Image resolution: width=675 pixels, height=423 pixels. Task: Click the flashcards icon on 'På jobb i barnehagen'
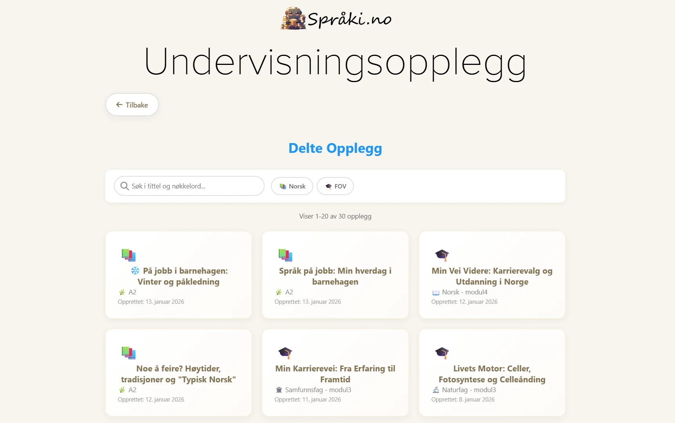128,256
